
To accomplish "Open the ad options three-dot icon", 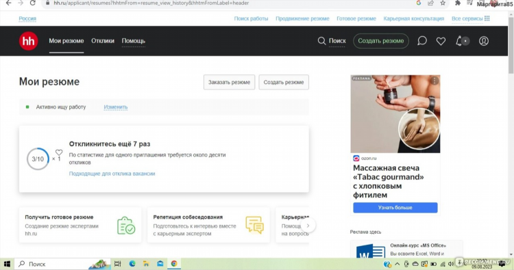I will (x=435, y=81).
